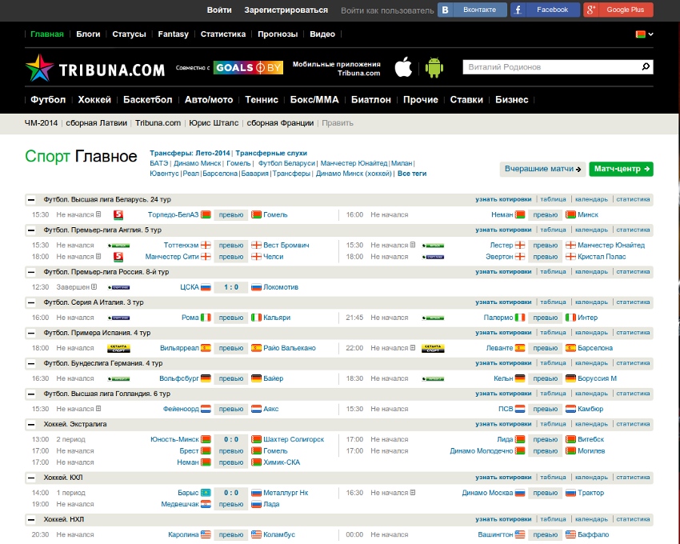Click the Tribuna.com star logo
680x544 pixels.
[38, 68]
